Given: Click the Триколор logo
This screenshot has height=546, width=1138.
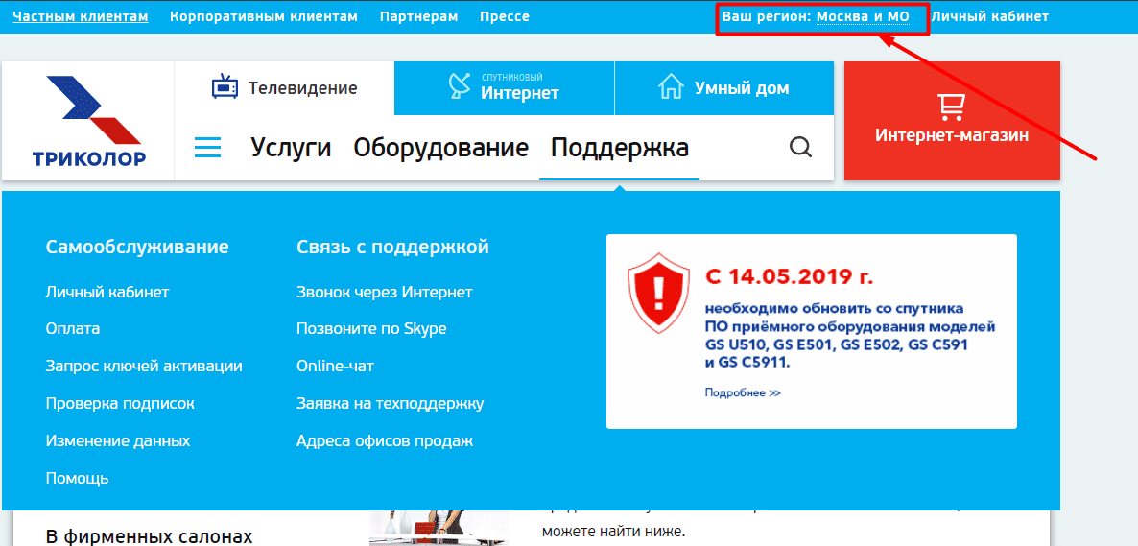Looking at the screenshot, I should point(88,121).
